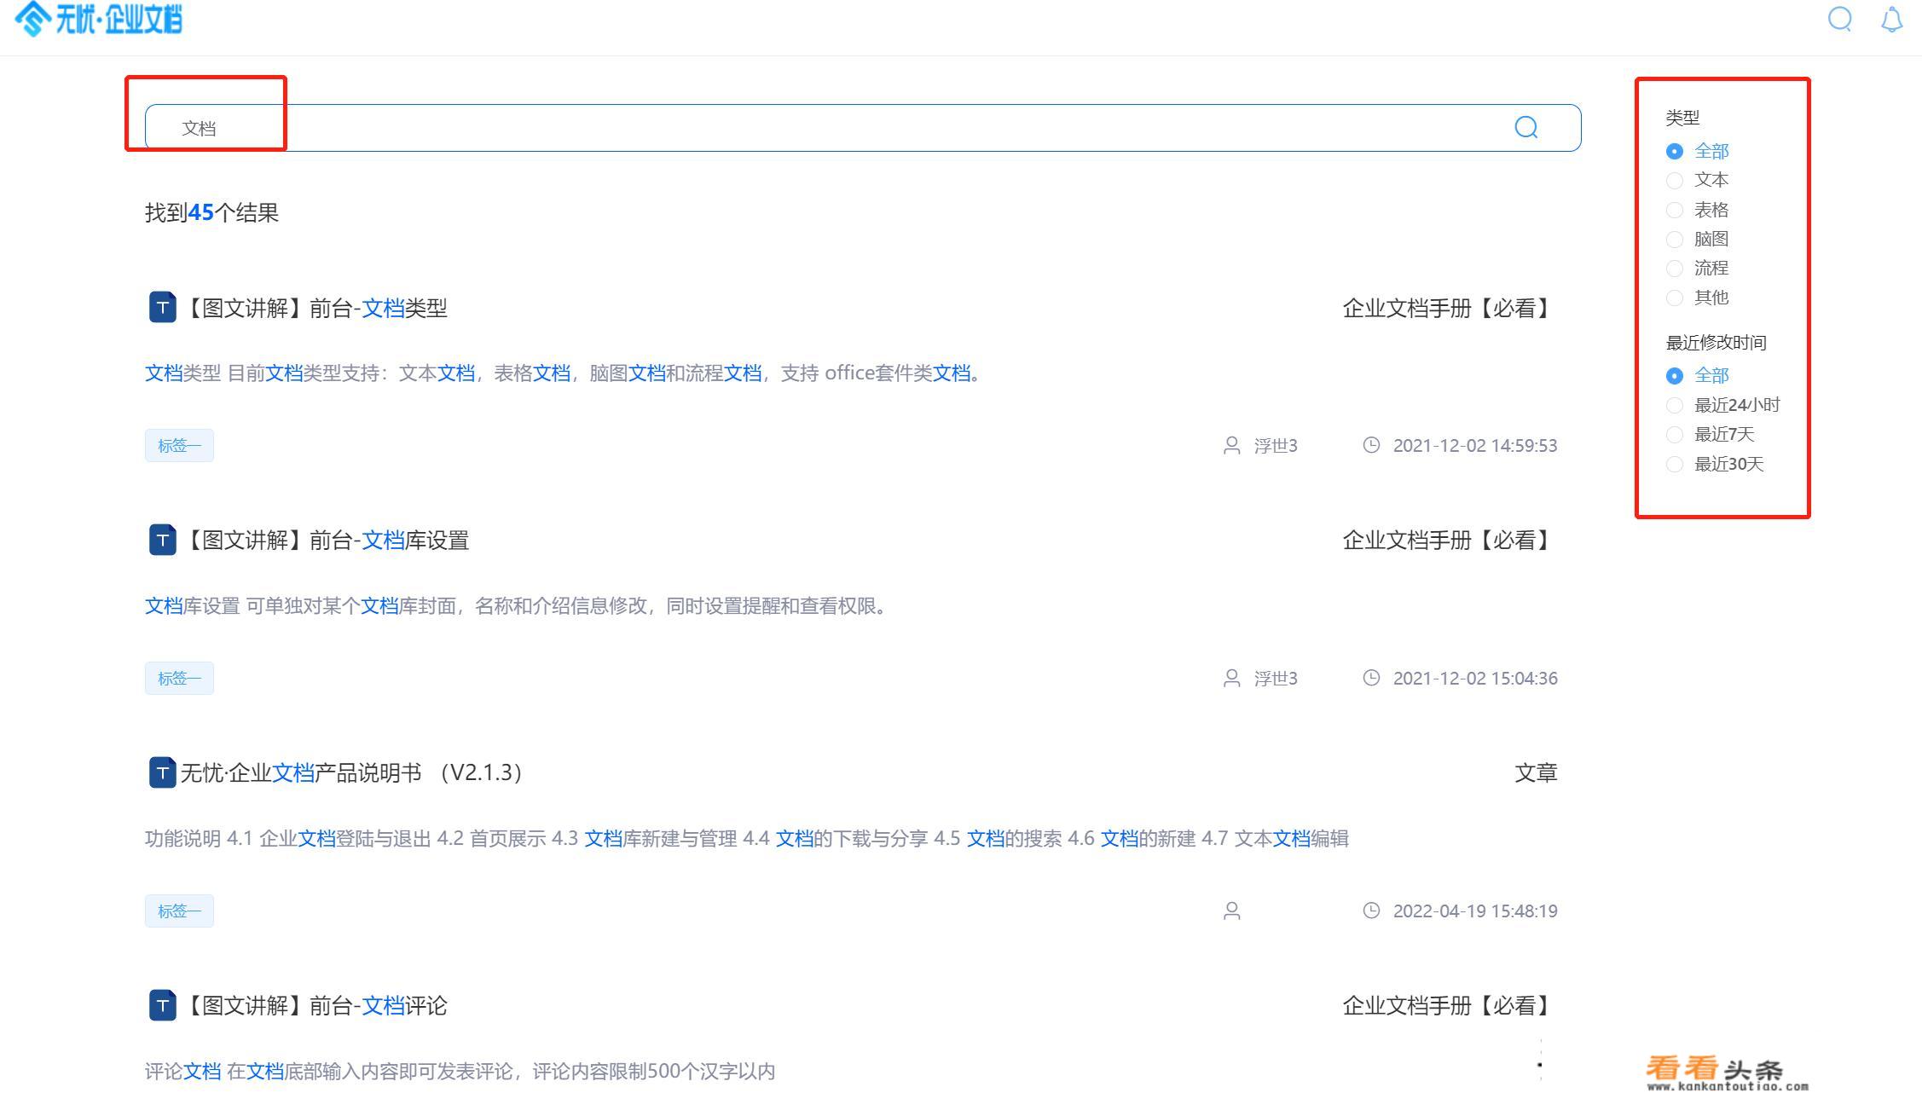Click user icon next to 浮世3 at 14:59:53
1922x1116 pixels.
tap(1231, 445)
